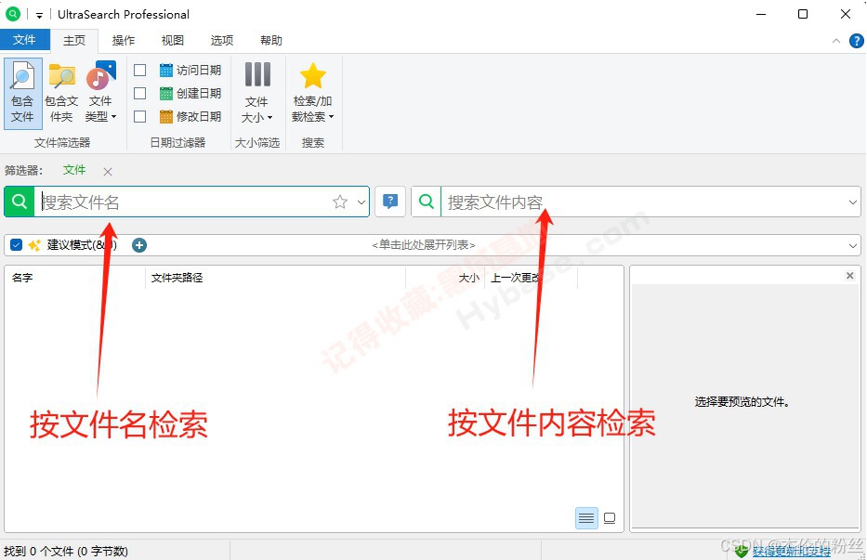
Task: Open the Quick Access Toolbar customize arrow
Action: click(39, 16)
